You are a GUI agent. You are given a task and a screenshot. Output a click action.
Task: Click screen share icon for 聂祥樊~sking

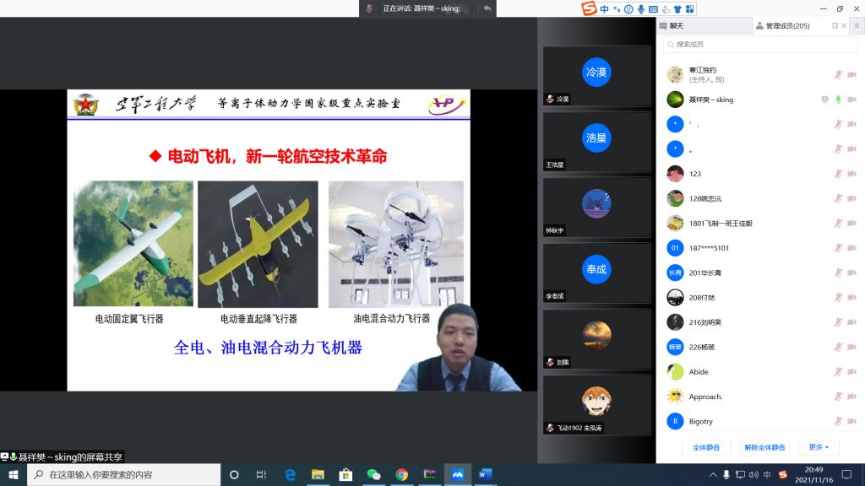824,100
